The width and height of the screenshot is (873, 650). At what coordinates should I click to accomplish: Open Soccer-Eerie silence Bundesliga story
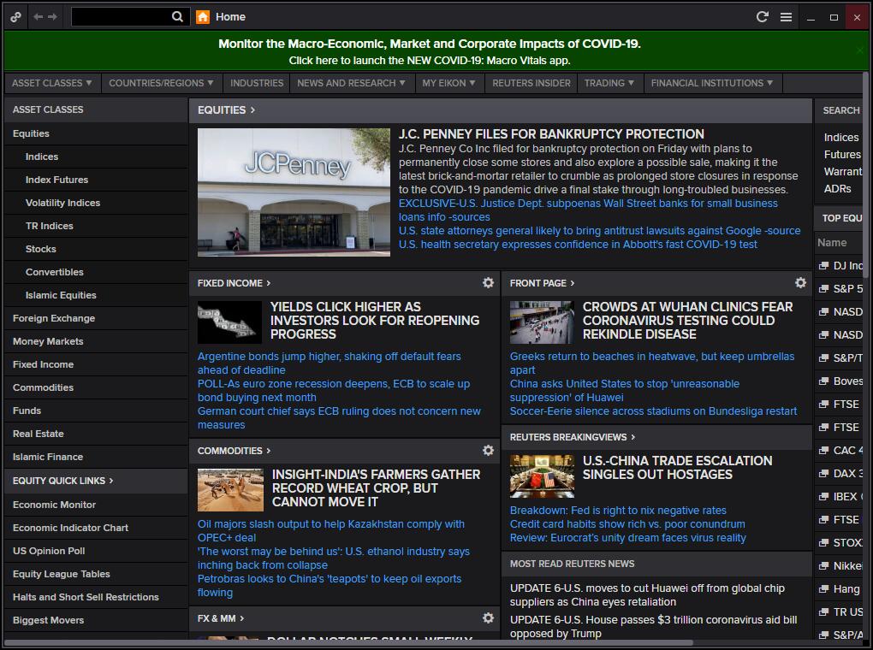click(x=653, y=411)
